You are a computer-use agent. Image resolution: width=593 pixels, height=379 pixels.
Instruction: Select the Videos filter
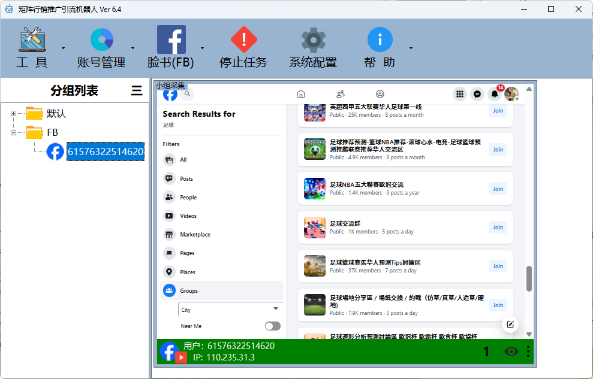coord(222,216)
